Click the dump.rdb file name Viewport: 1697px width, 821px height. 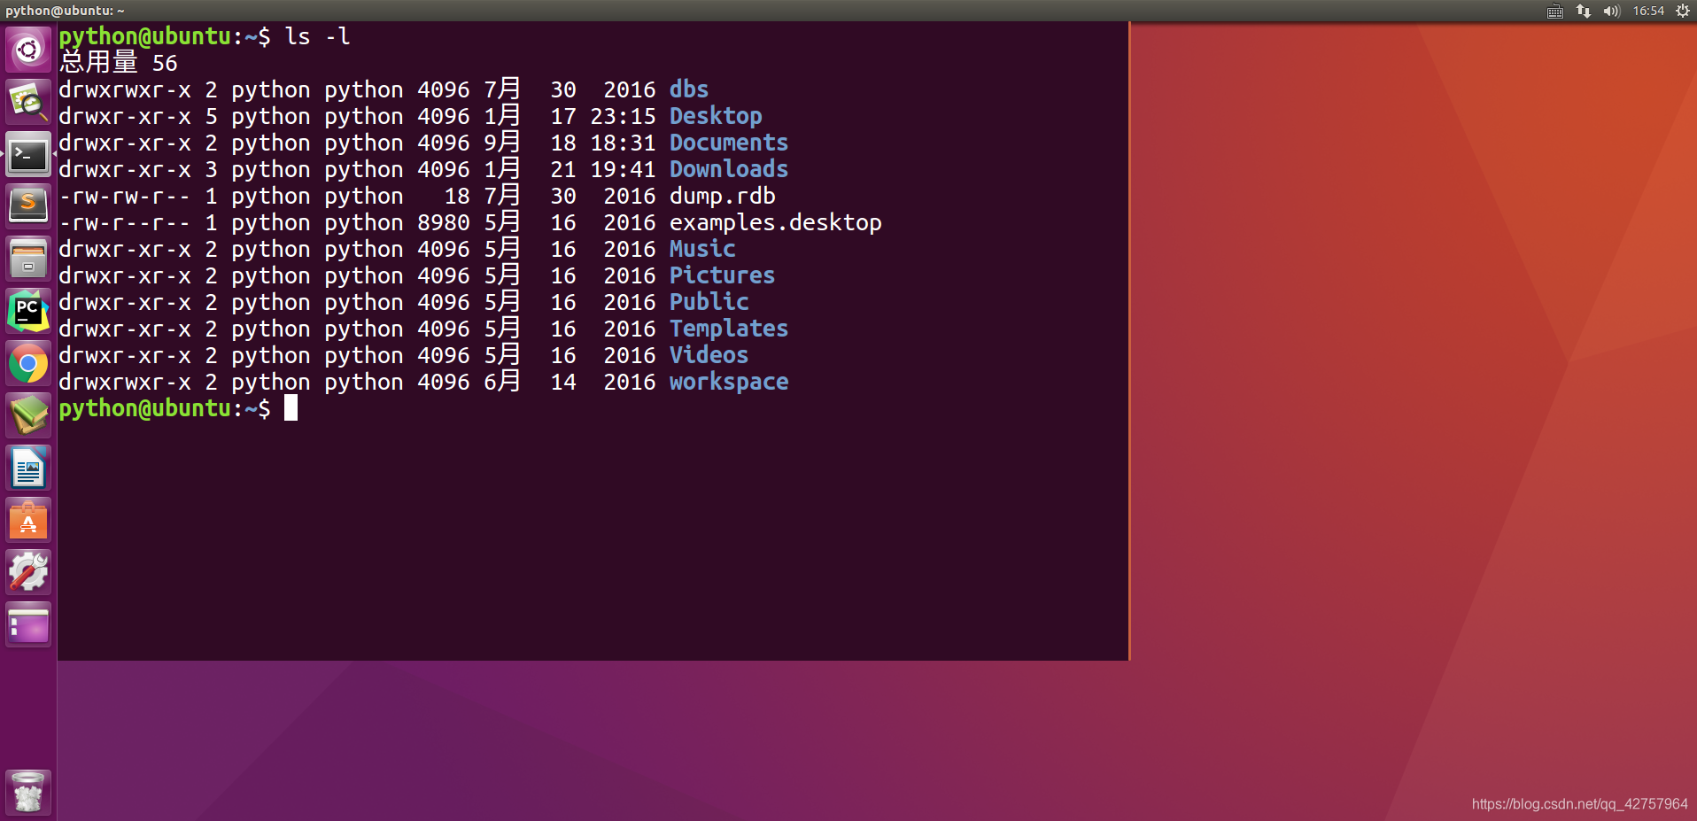pyautogui.click(x=723, y=196)
